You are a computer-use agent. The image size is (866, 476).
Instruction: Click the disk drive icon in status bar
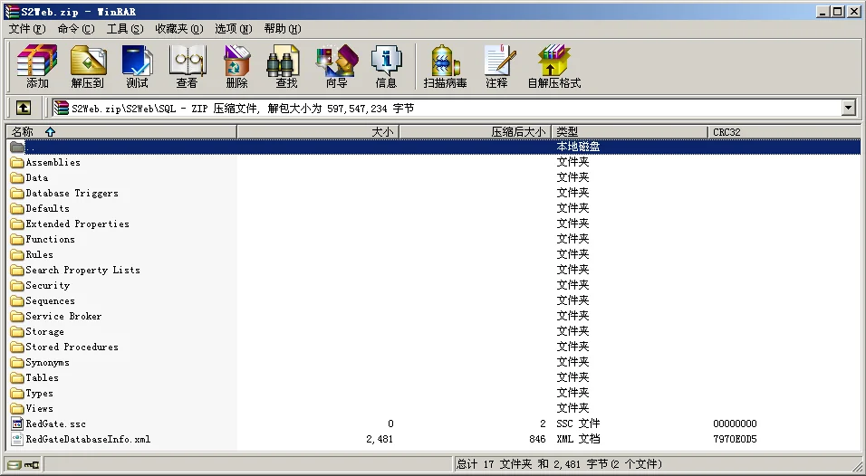13,465
